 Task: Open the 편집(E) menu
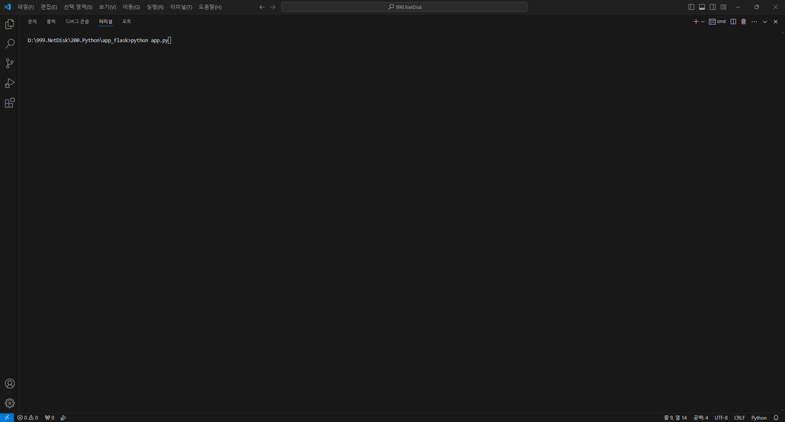[x=49, y=7]
